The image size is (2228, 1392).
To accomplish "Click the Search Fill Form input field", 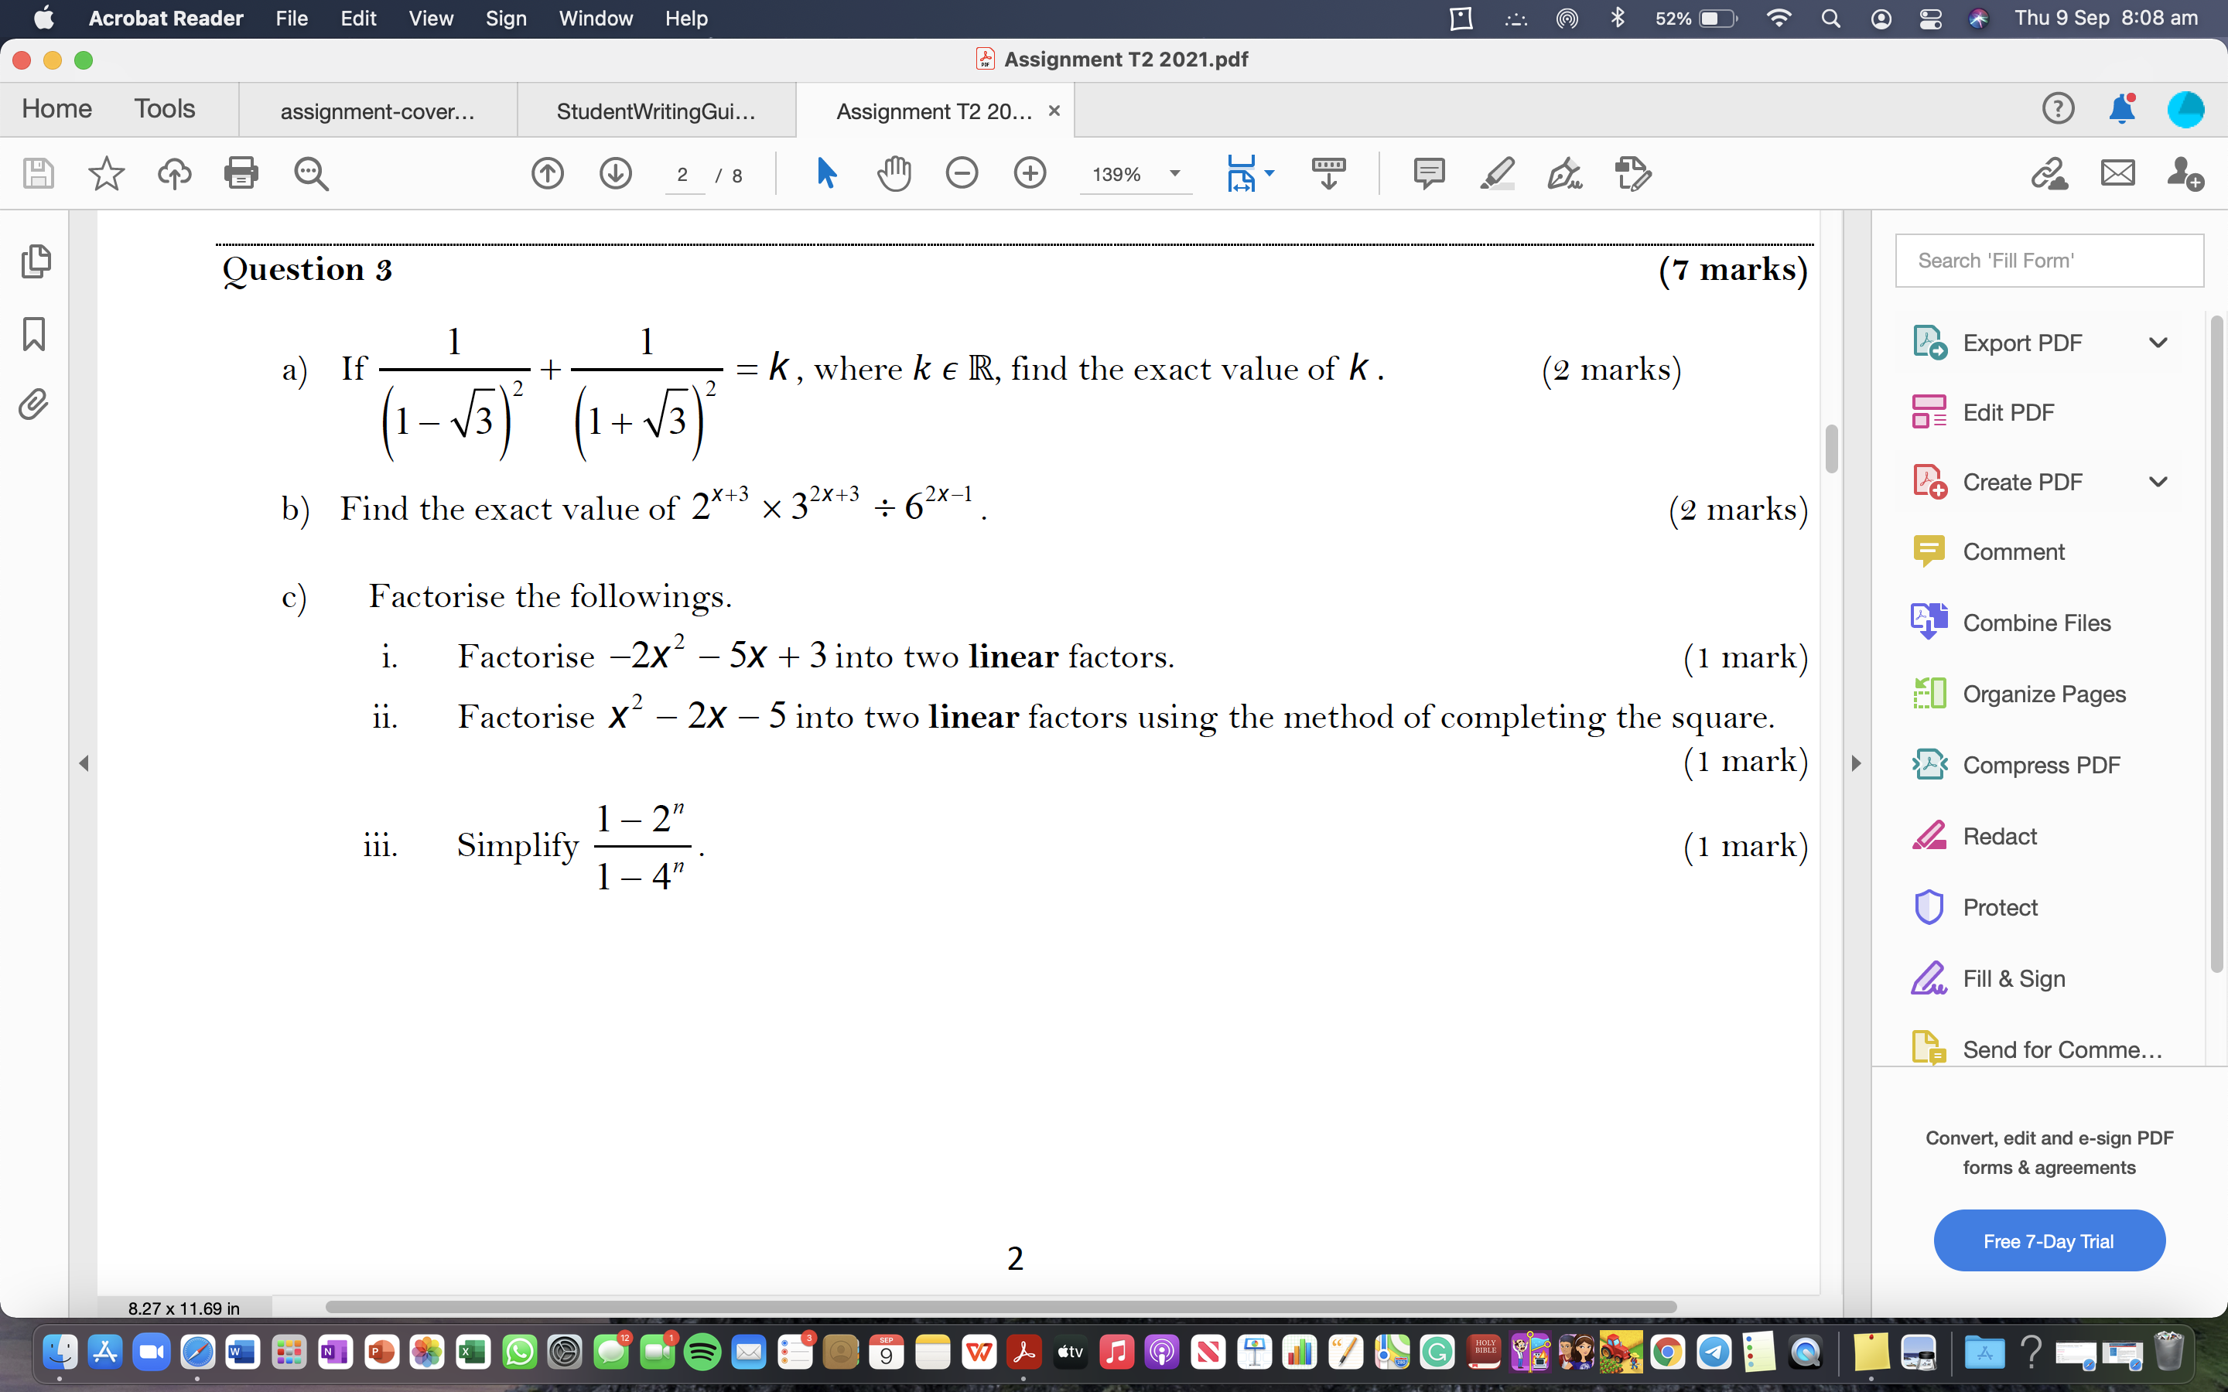I will (2053, 260).
